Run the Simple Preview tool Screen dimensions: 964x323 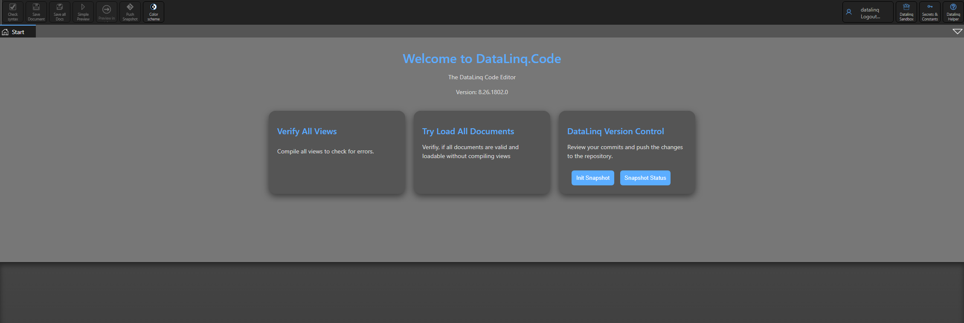click(x=83, y=12)
